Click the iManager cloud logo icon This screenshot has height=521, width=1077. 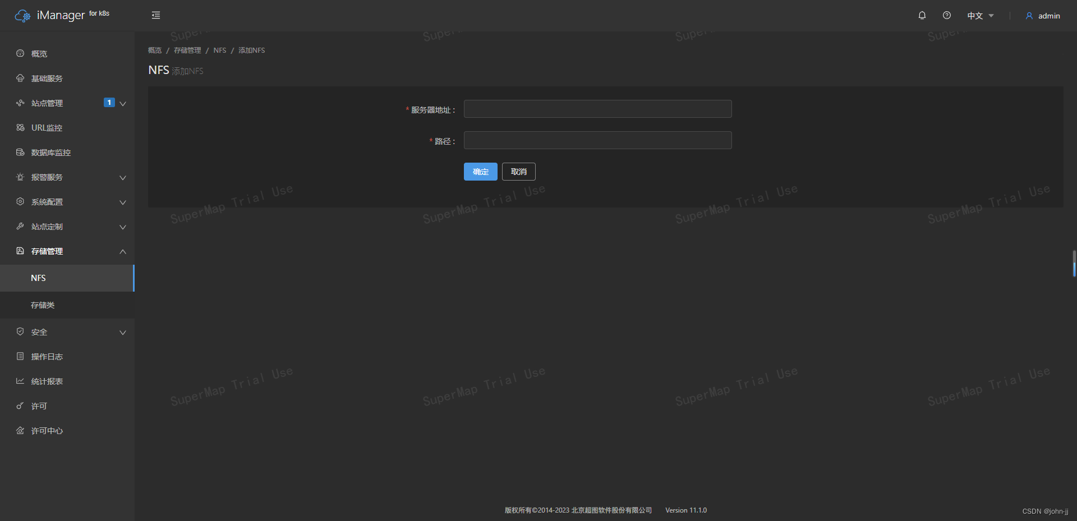click(x=22, y=16)
